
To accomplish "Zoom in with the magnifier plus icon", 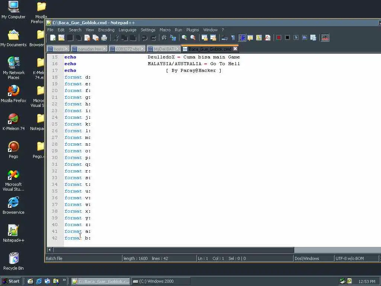I will [185, 38].
